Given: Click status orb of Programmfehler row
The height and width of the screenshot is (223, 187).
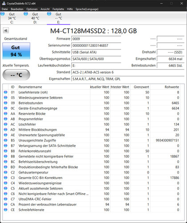Looking at the screenshot, I should (6, 119).
